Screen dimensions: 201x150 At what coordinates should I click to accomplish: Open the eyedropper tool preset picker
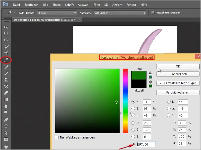click(14, 13)
